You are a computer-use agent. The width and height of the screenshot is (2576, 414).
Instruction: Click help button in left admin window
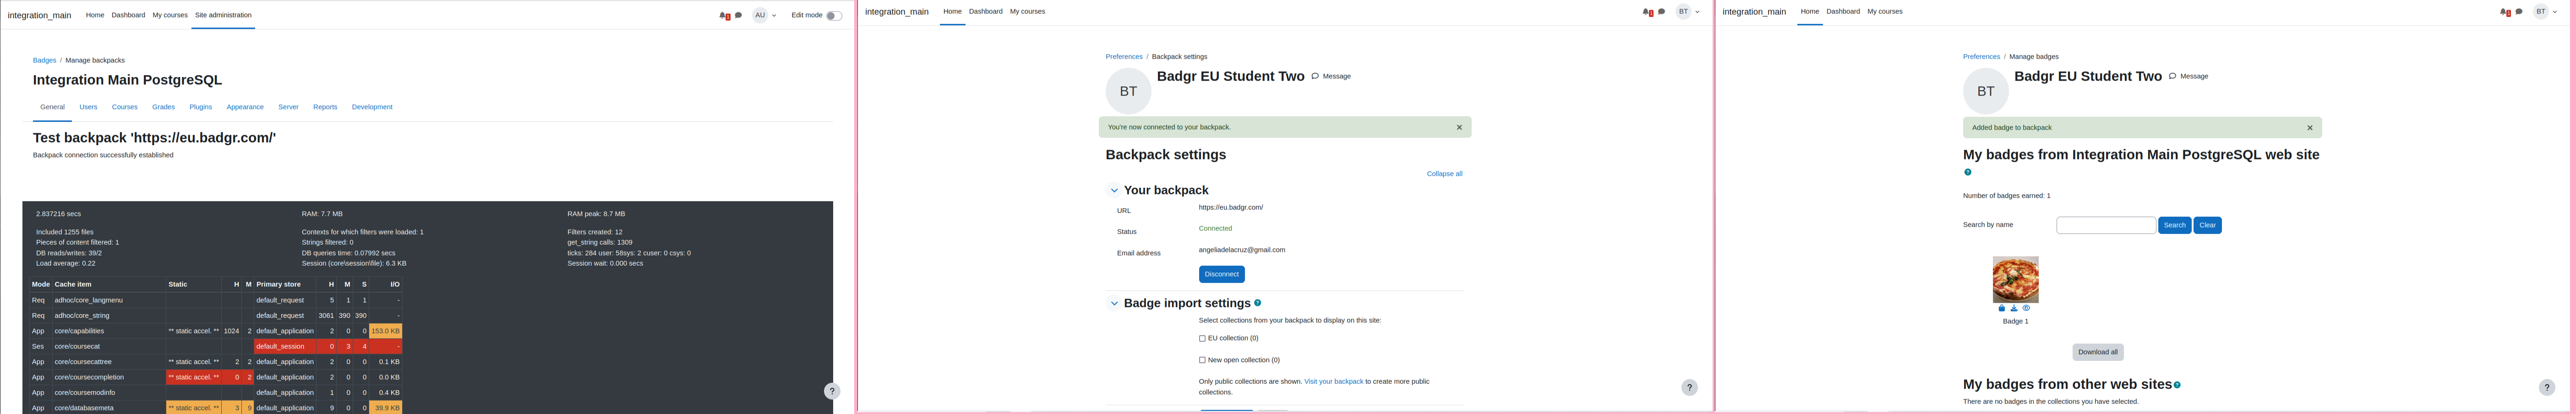832,391
